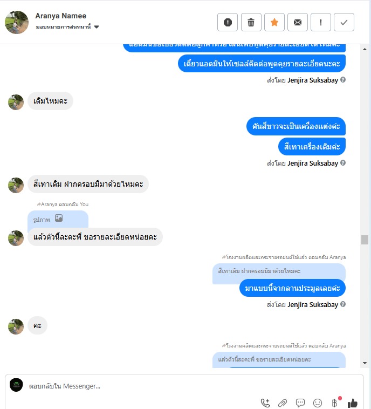Screen dimensions: 371x409
Task: Open the emoji picker smiley icon
Action: click(317, 403)
